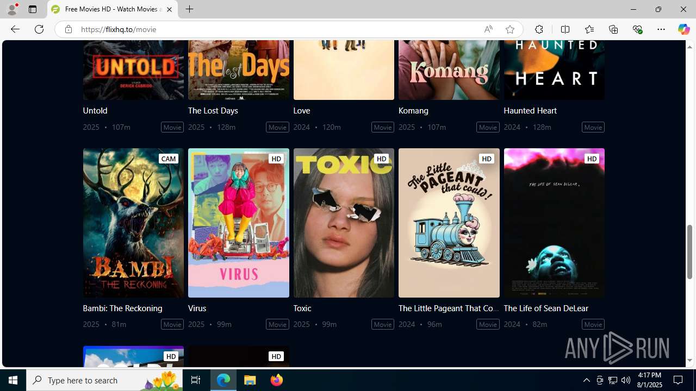Open the Haunted Heart title link

tap(530, 110)
